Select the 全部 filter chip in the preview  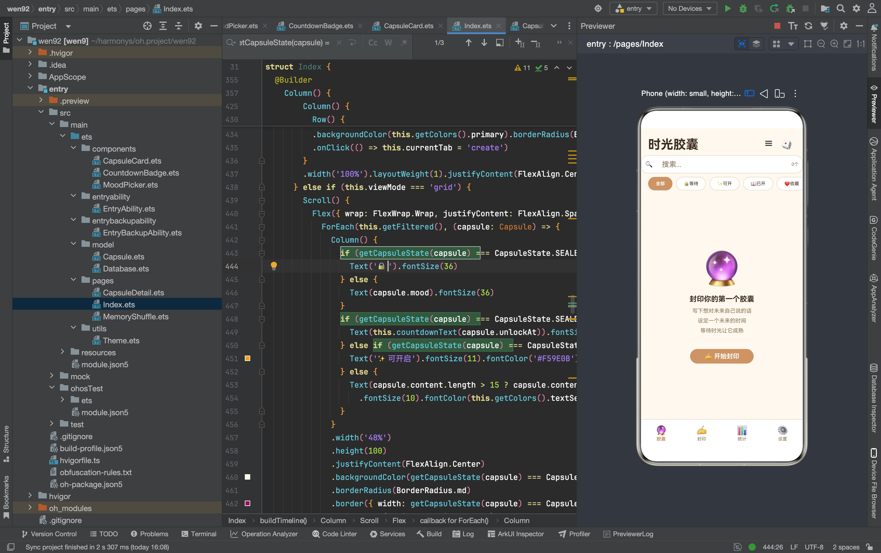[660, 184]
